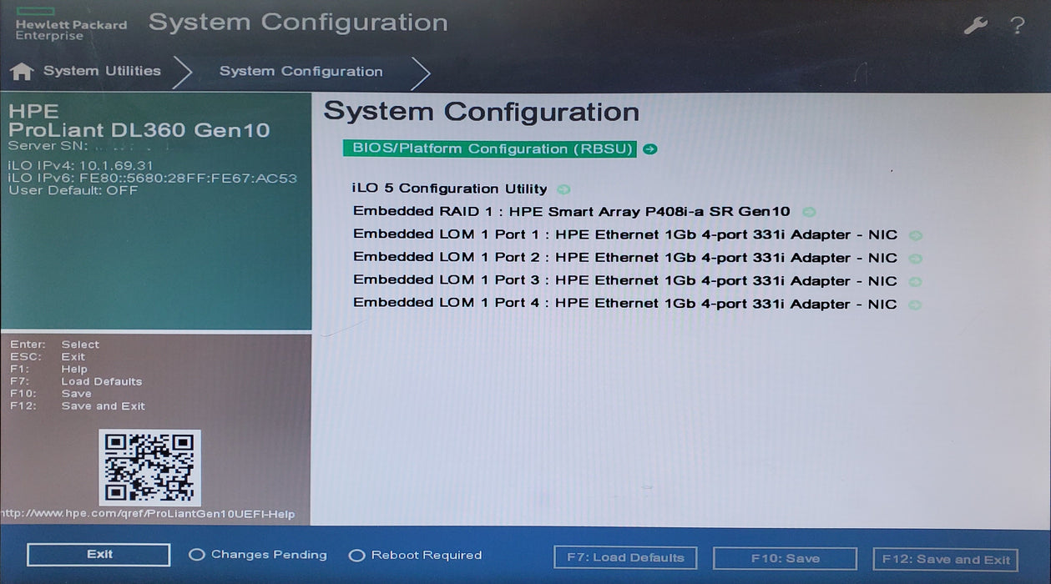Click User Default: OFF text

pyautogui.click(x=73, y=190)
